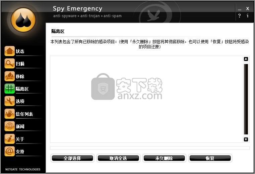Click the scroll up arrow of quarantine list
255x174 pixels.
[x=246, y=59]
